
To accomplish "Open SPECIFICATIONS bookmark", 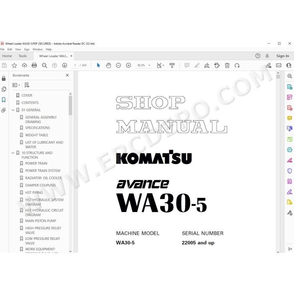I will click(37, 128).
